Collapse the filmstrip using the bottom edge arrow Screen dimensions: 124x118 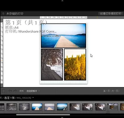(x=62, y=117)
